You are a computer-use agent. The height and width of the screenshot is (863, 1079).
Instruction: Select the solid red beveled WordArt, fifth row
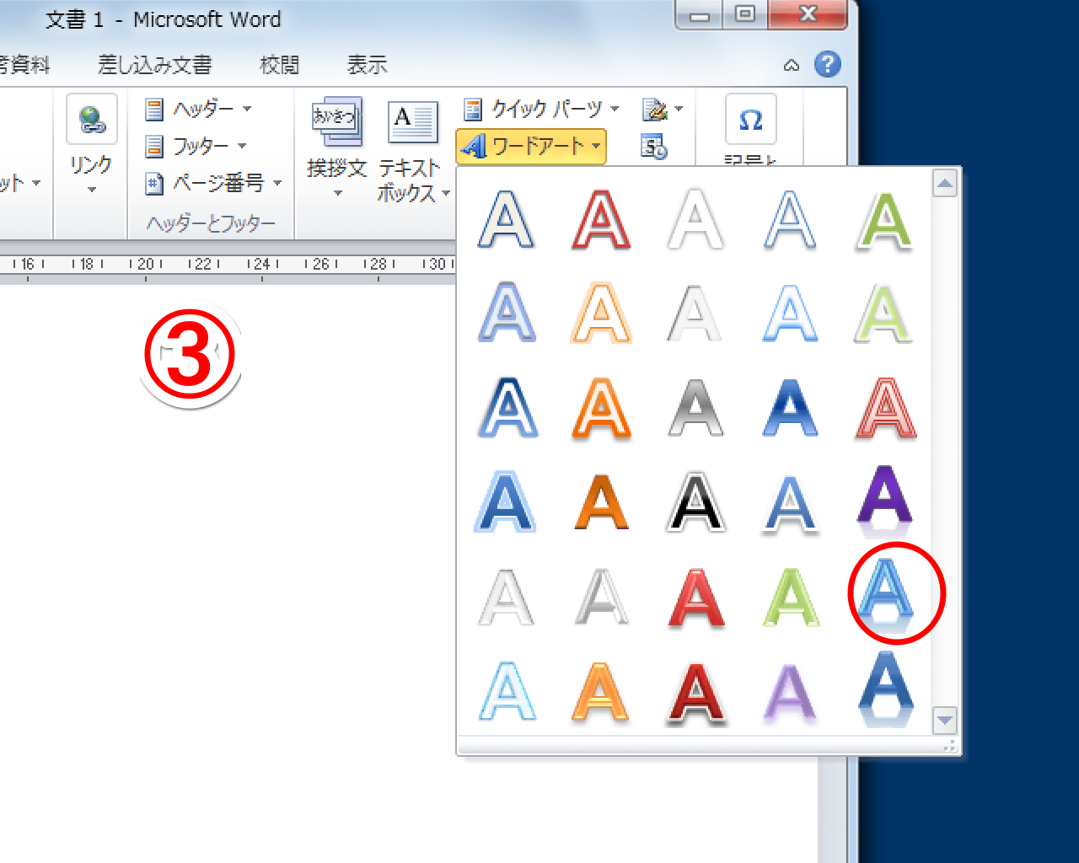695,598
